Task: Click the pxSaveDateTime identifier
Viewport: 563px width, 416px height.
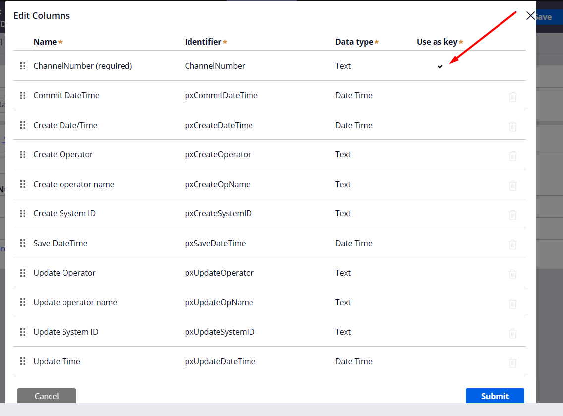Action: pyautogui.click(x=215, y=243)
